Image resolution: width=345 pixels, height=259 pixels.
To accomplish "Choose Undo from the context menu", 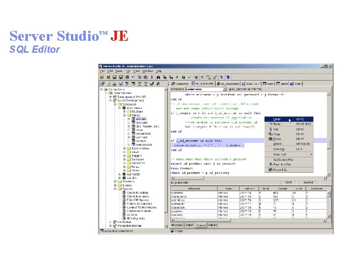I will (x=289, y=119).
